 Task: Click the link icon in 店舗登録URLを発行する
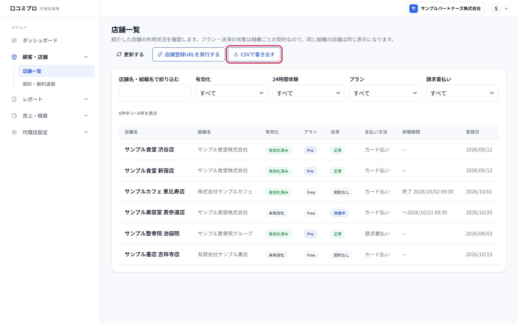160,55
